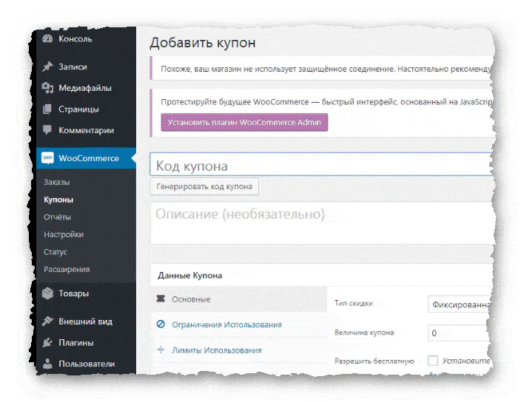
Task: Click the Плагины plug icon
Action: pyautogui.click(x=47, y=342)
